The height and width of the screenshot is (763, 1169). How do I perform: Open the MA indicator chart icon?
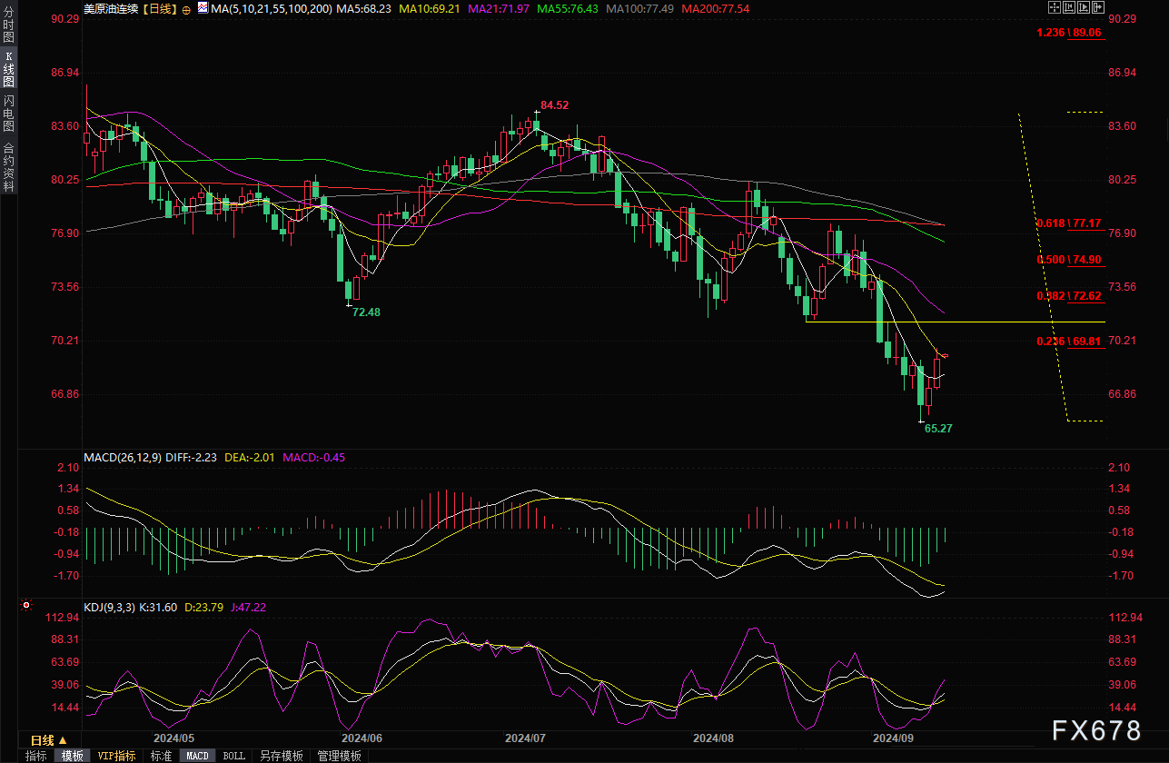pos(202,9)
